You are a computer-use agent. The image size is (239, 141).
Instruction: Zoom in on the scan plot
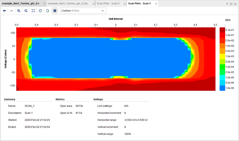click(x=19, y=11)
